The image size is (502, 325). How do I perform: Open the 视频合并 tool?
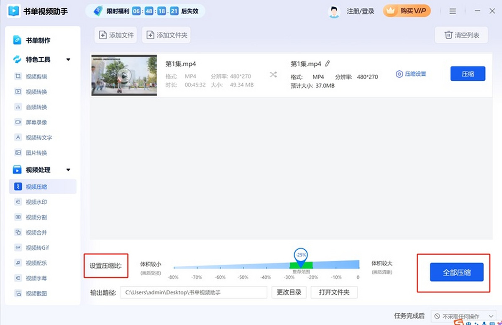[31, 233]
